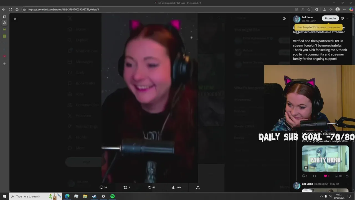
Task: Open the browser profile avatar
Action: (x=338, y=9)
